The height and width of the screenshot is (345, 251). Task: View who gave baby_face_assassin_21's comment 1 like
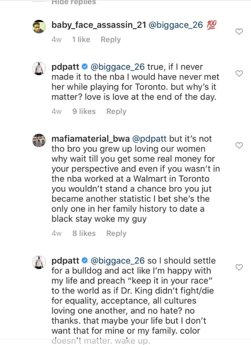tap(81, 40)
